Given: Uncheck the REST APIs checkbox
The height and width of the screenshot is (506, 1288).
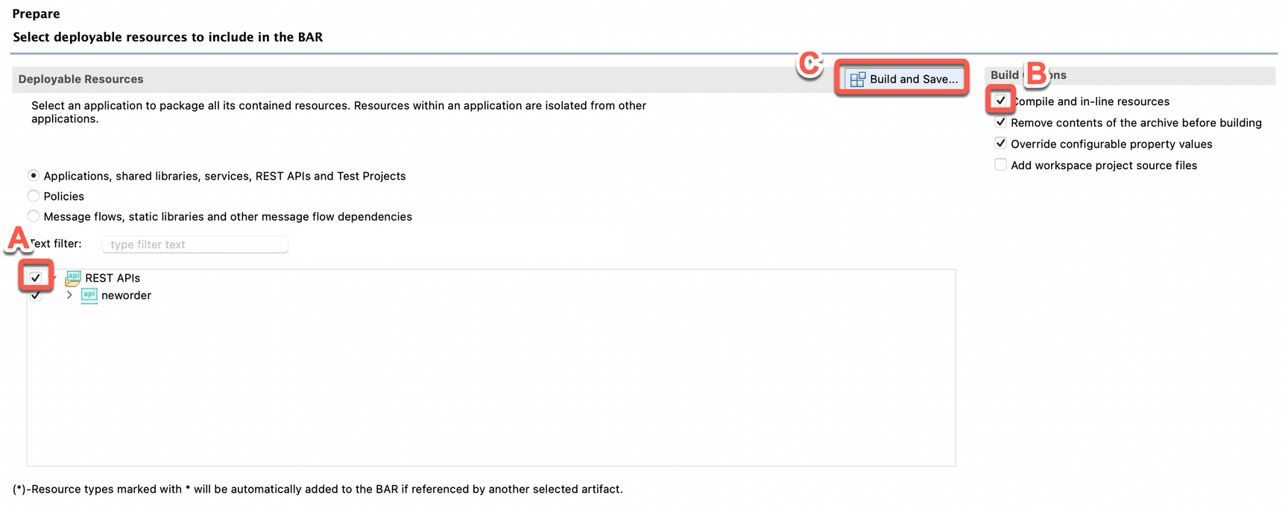Looking at the screenshot, I should coord(36,278).
